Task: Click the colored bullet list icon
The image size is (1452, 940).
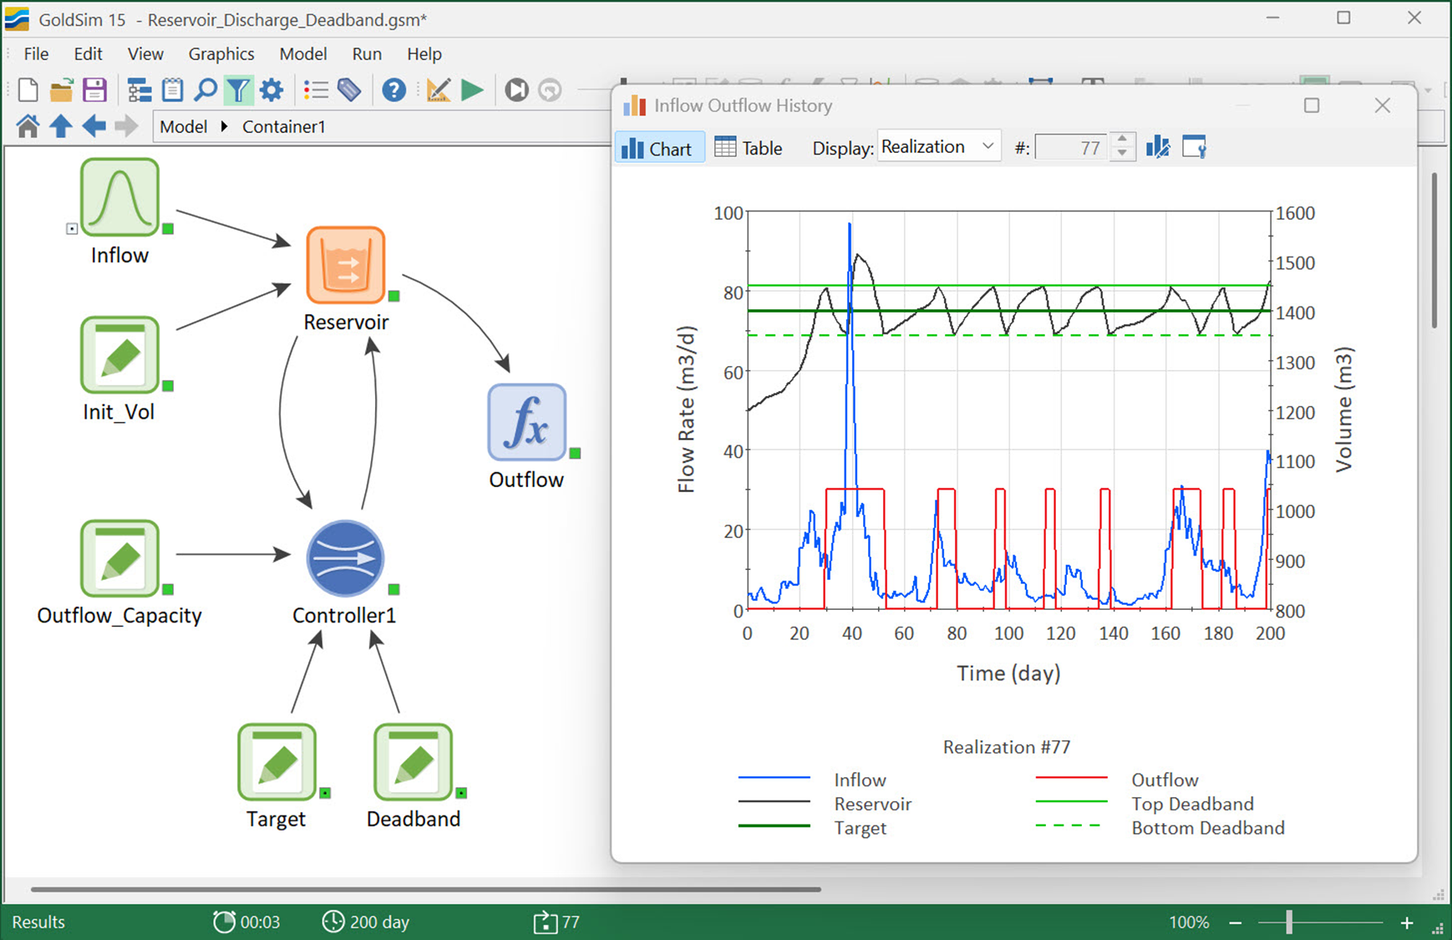Action: pyautogui.click(x=316, y=90)
